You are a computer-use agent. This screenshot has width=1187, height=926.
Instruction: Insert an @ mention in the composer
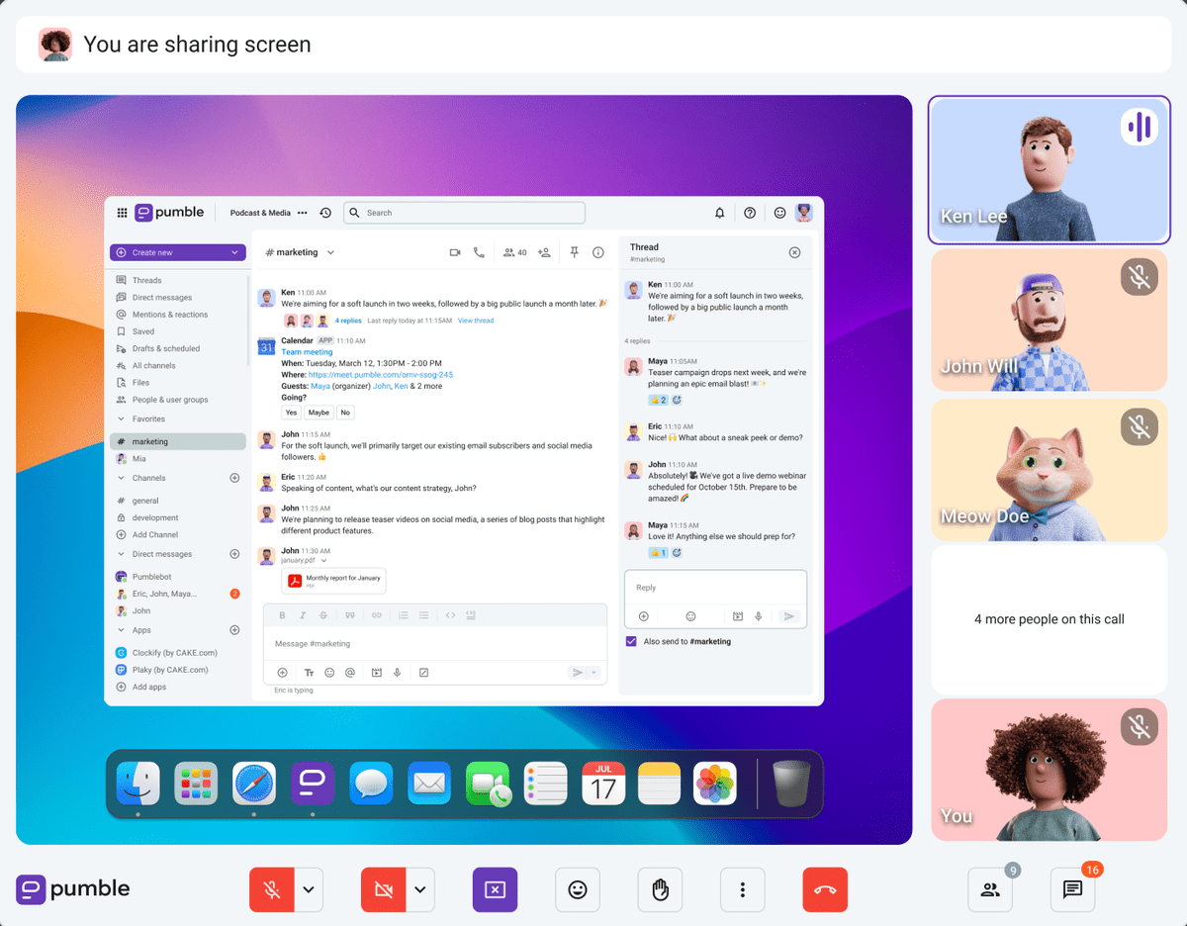coord(351,672)
